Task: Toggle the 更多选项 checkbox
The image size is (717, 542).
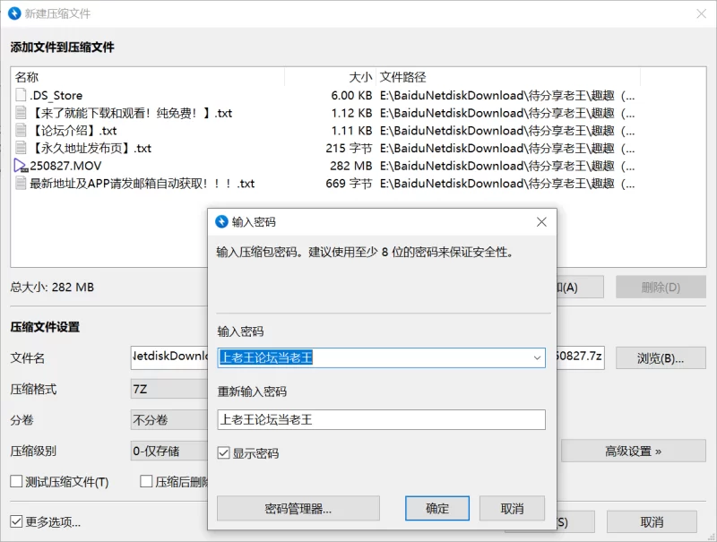Action: [x=16, y=521]
